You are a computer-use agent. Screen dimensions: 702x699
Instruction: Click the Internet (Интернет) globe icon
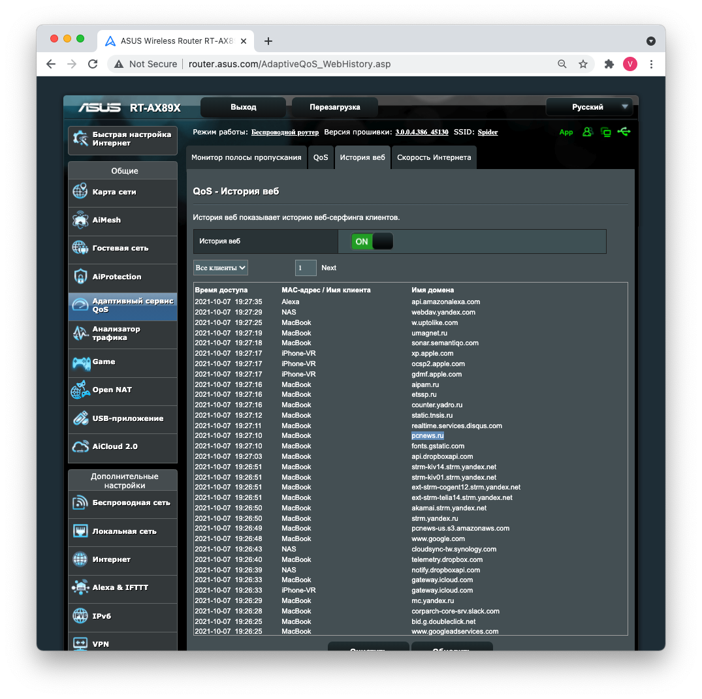80,559
